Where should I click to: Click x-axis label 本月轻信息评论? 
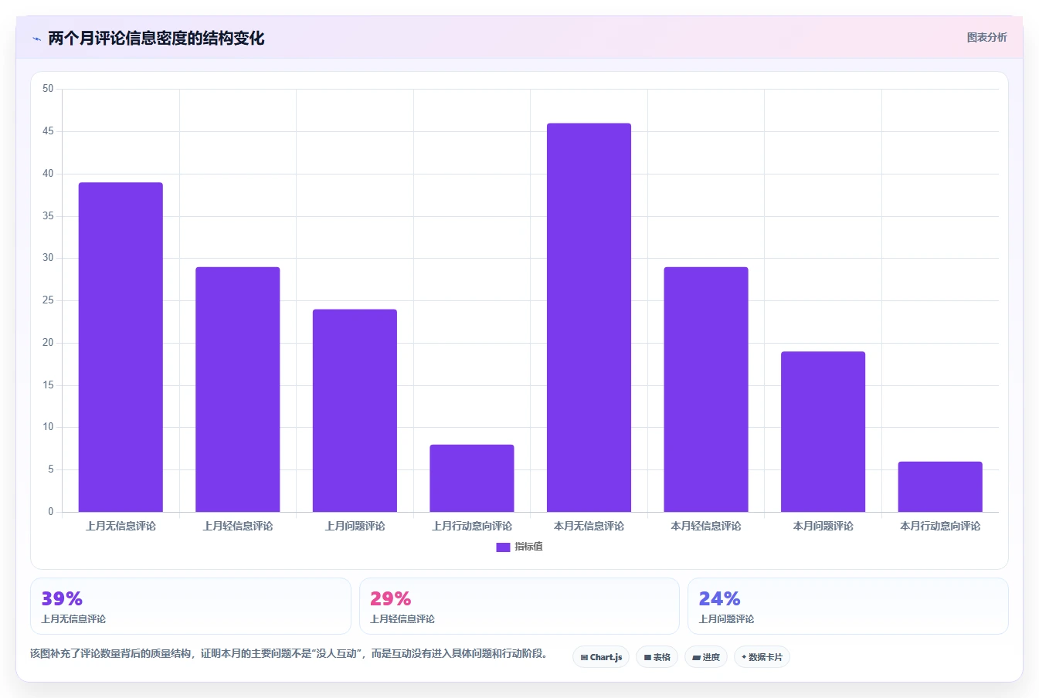pos(706,526)
